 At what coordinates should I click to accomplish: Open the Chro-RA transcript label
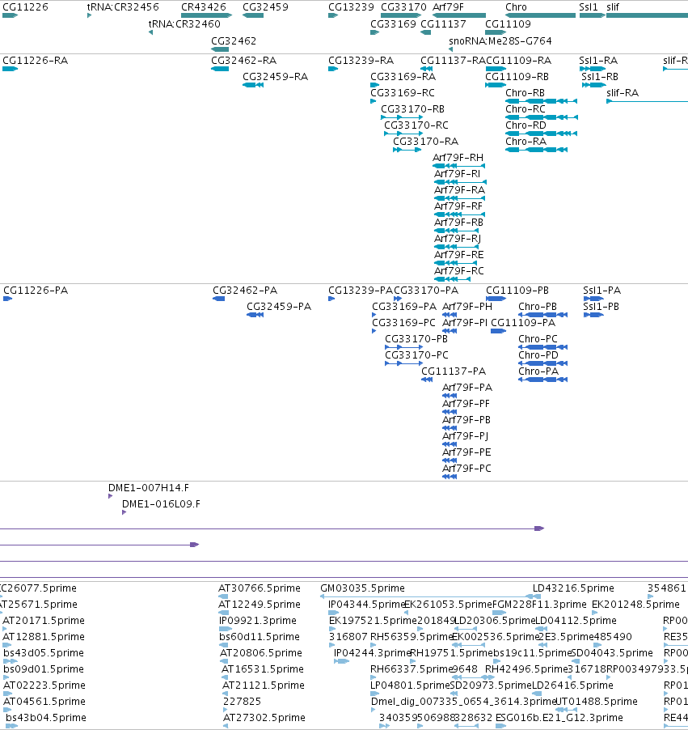[x=525, y=141]
